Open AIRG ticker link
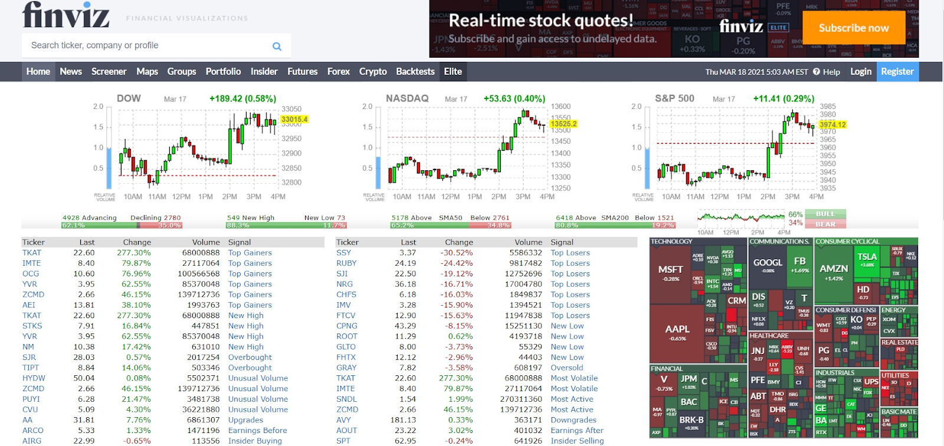 coord(32,441)
